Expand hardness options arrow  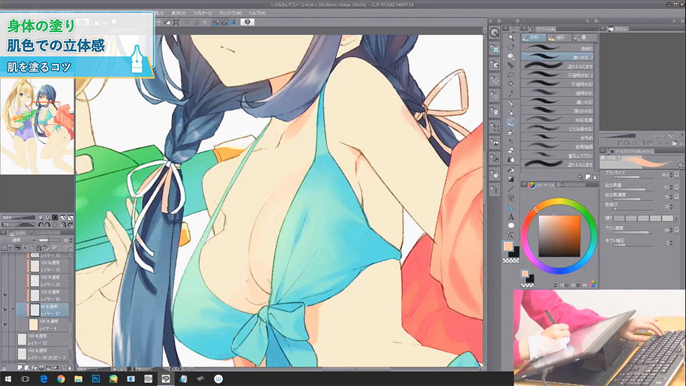[676, 218]
